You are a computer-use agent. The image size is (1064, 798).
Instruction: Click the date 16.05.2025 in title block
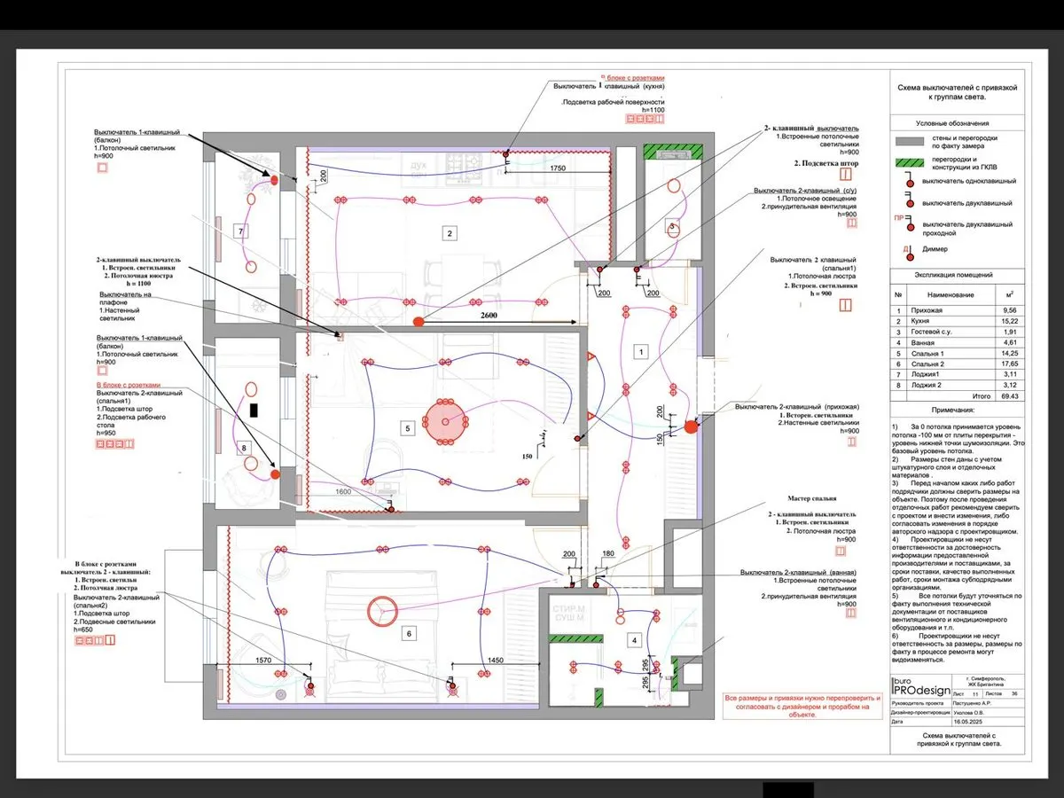pyautogui.click(x=966, y=724)
